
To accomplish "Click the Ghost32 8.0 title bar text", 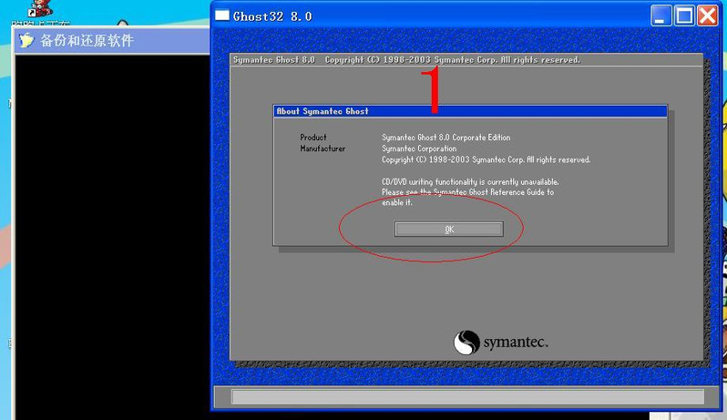I will tap(272, 16).
